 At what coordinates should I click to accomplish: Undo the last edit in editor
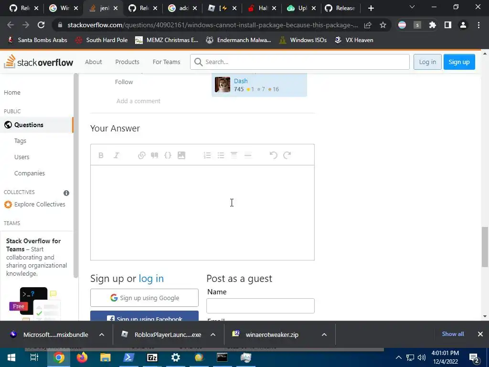(x=273, y=155)
